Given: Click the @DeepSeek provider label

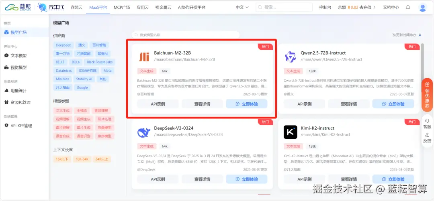Looking at the screenshot, I should pos(146,169).
